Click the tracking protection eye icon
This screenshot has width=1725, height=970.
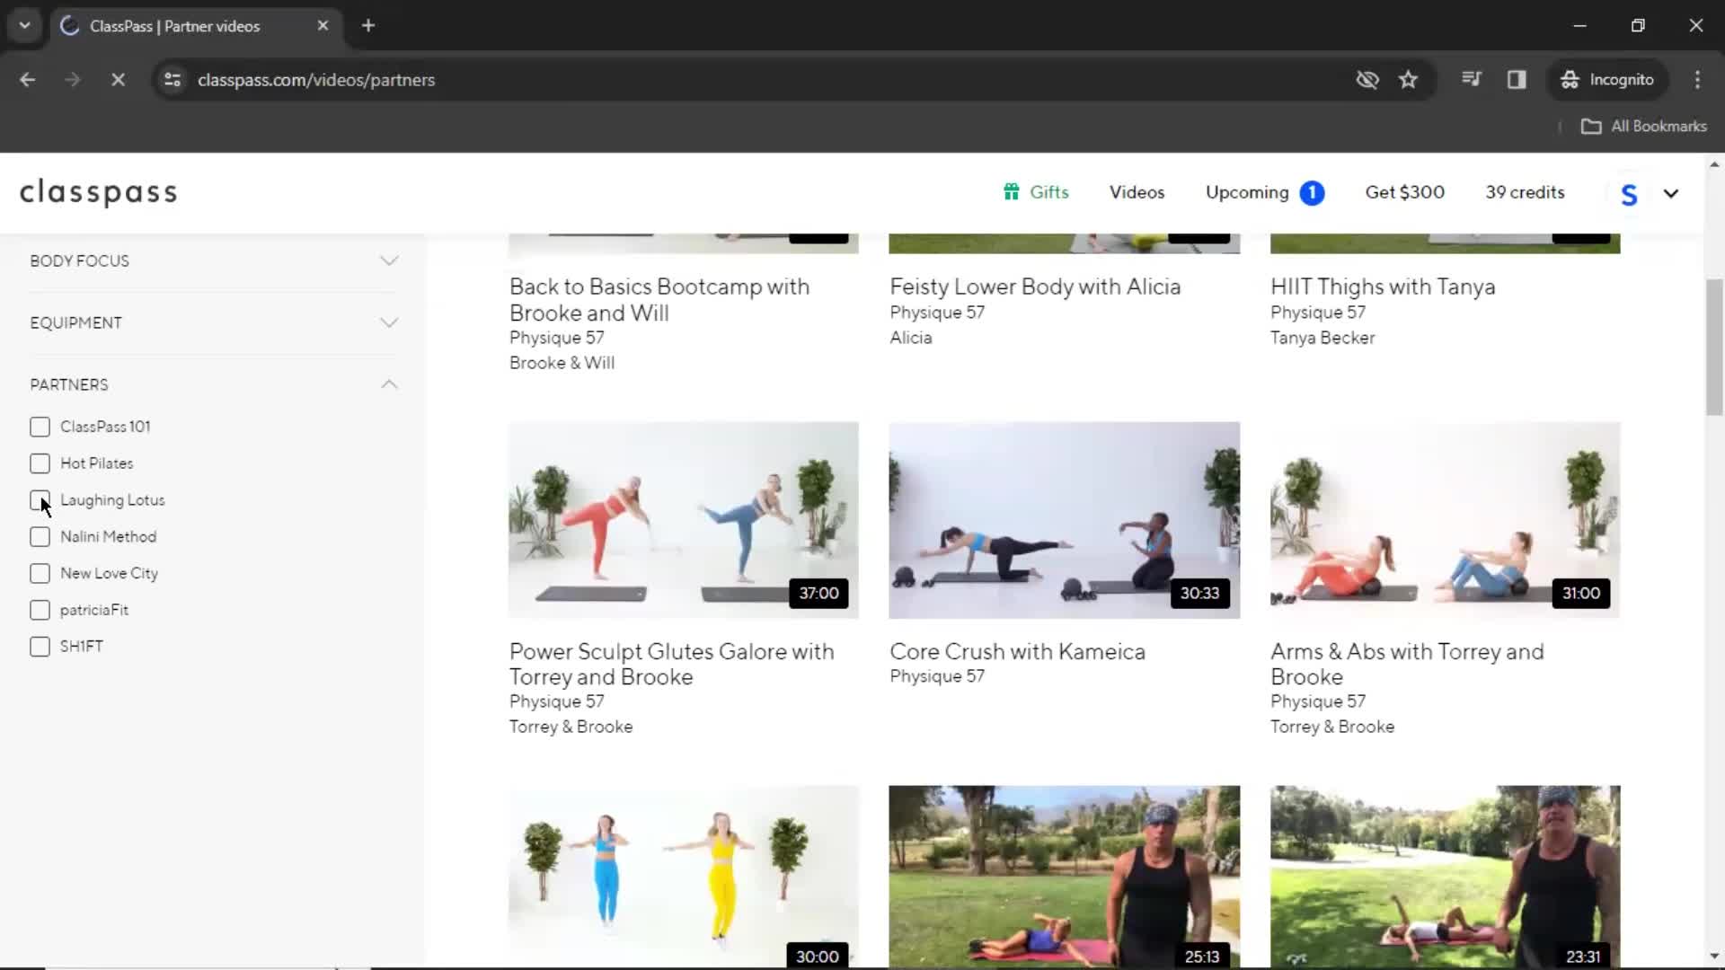click(x=1367, y=80)
